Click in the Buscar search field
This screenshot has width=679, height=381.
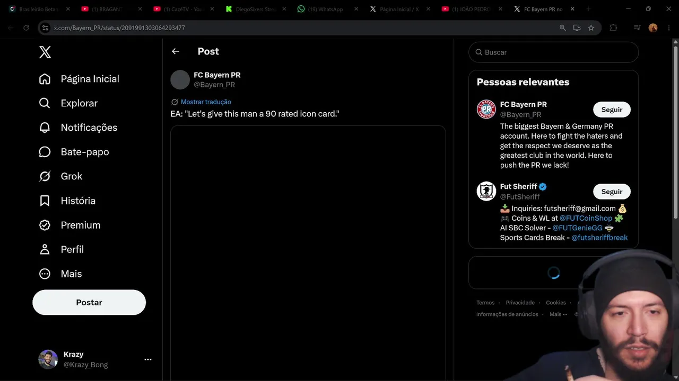553,52
